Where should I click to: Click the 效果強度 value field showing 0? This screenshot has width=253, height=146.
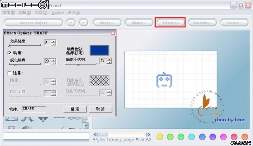(x=47, y=42)
